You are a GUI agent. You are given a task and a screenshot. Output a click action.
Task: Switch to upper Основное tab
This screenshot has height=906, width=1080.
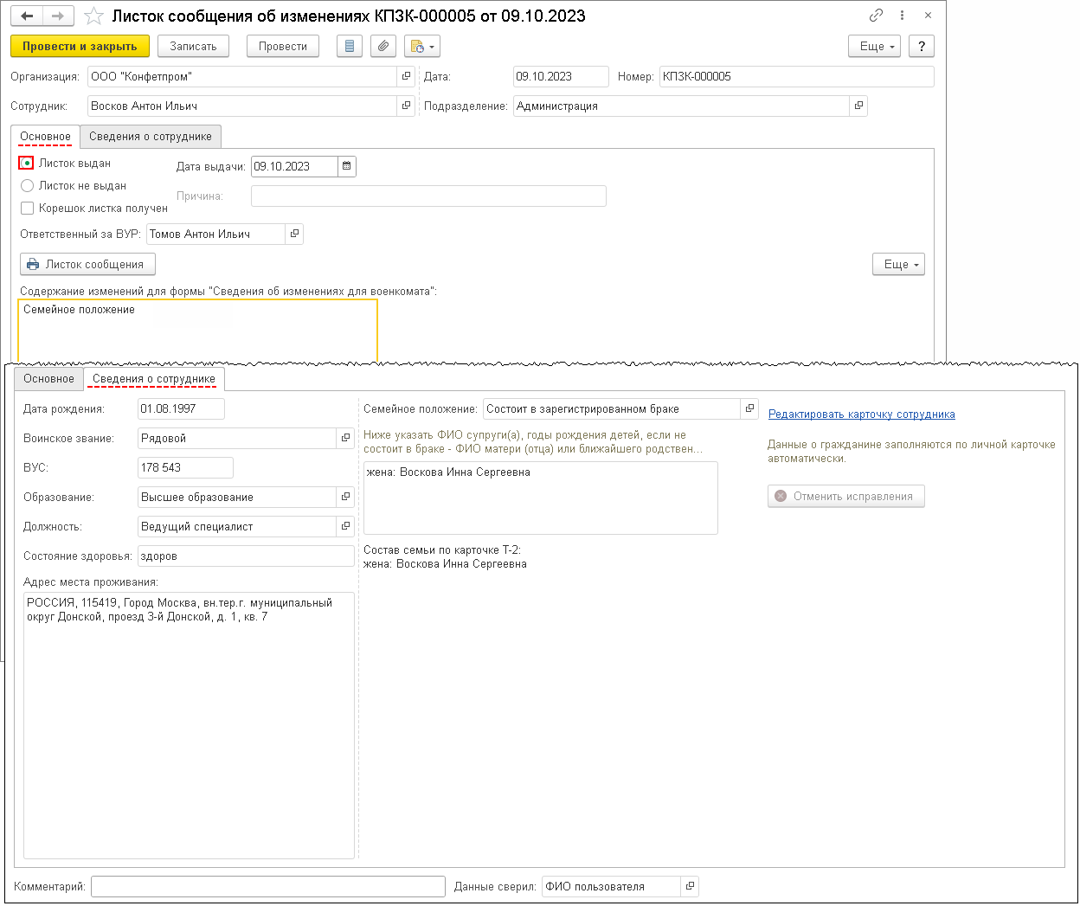pos(46,137)
